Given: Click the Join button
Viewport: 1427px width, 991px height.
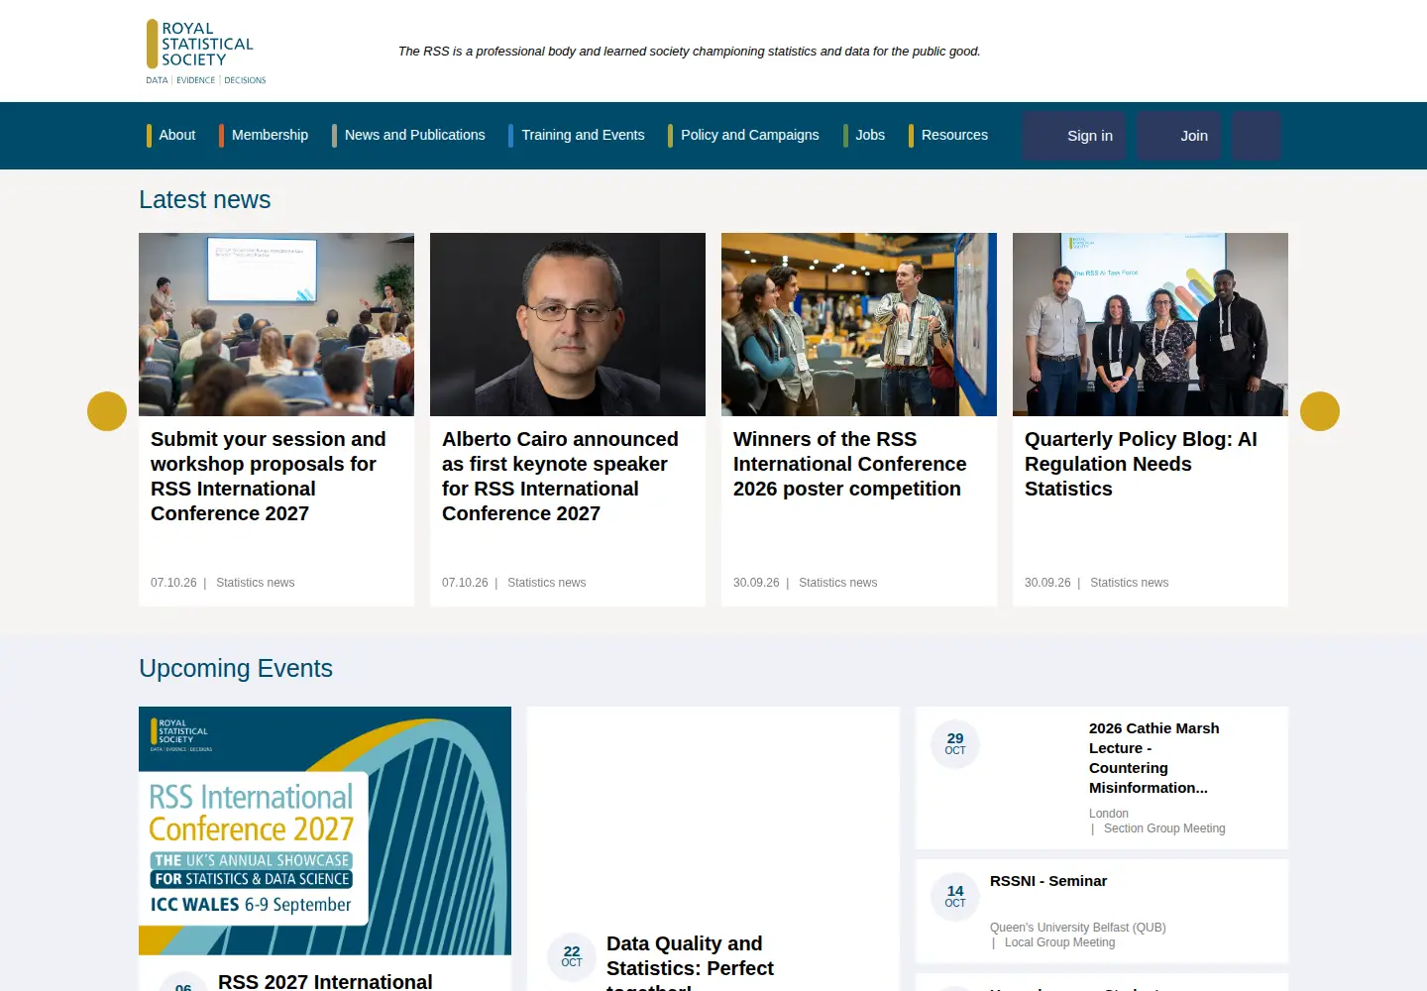Looking at the screenshot, I should [1179, 136].
